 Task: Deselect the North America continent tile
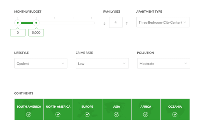[x=58, y=109]
